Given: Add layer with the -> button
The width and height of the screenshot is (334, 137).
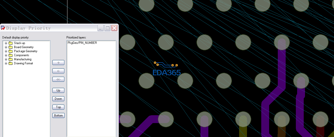Looking at the screenshot, I should (x=58, y=63).
